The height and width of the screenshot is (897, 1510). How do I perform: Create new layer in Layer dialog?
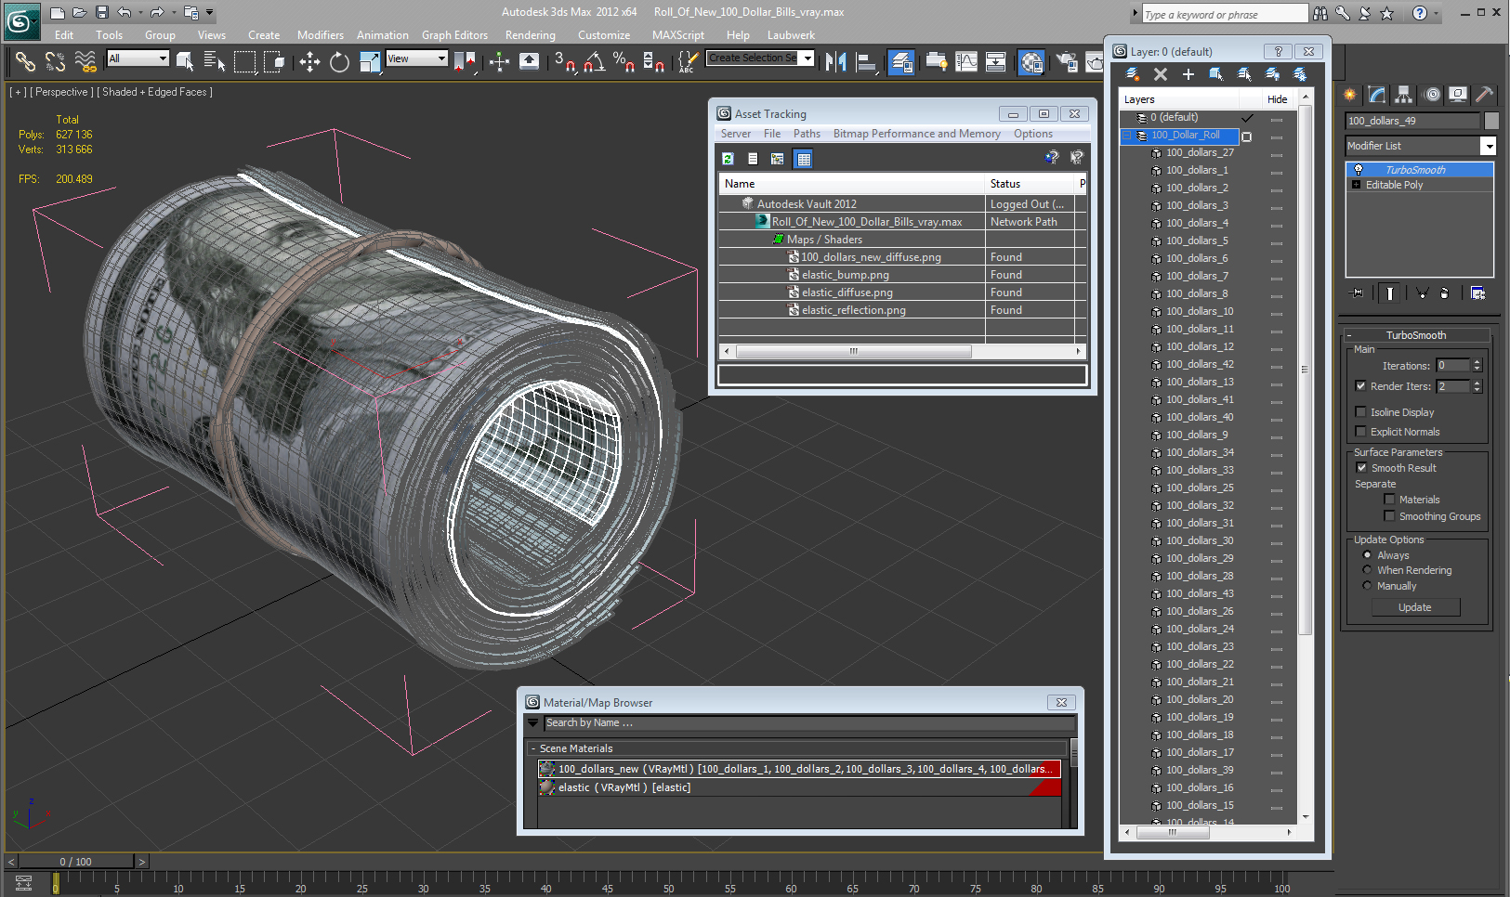[1133, 74]
